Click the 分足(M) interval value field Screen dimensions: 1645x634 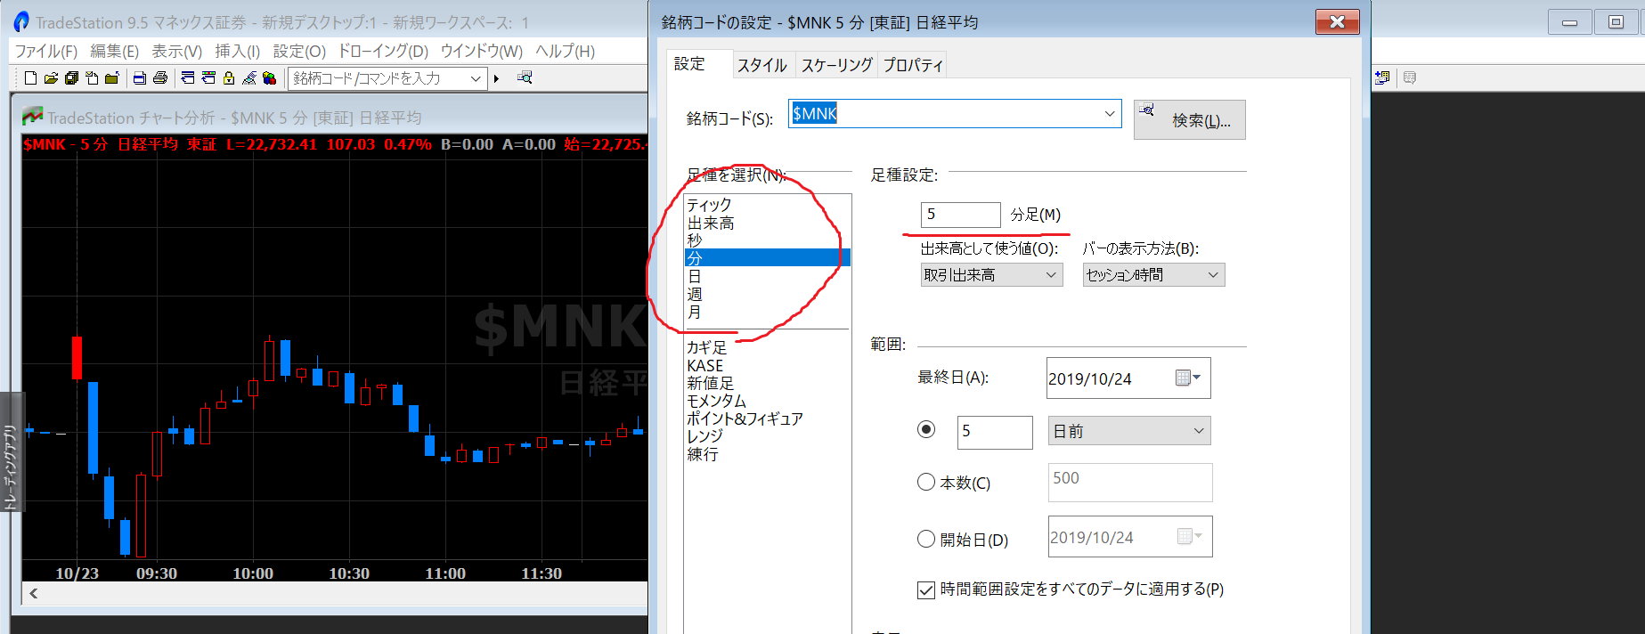tap(960, 214)
